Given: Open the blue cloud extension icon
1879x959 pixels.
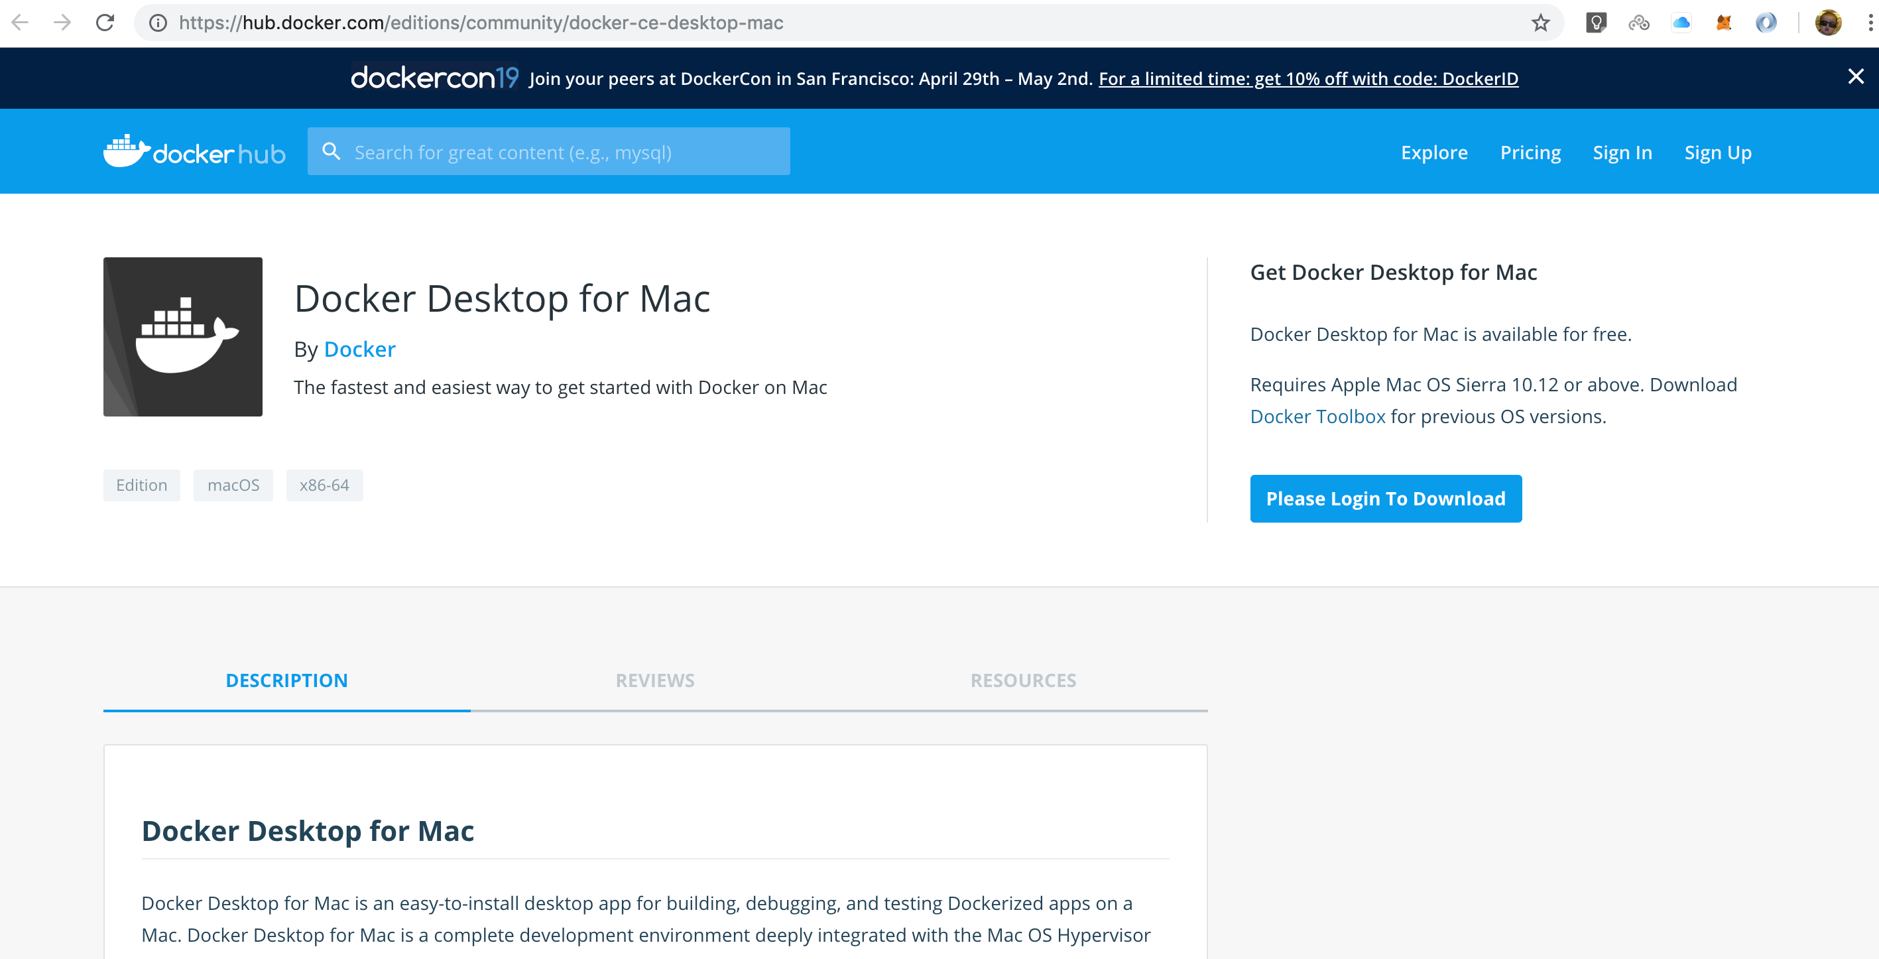Looking at the screenshot, I should pyautogui.click(x=1681, y=23).
